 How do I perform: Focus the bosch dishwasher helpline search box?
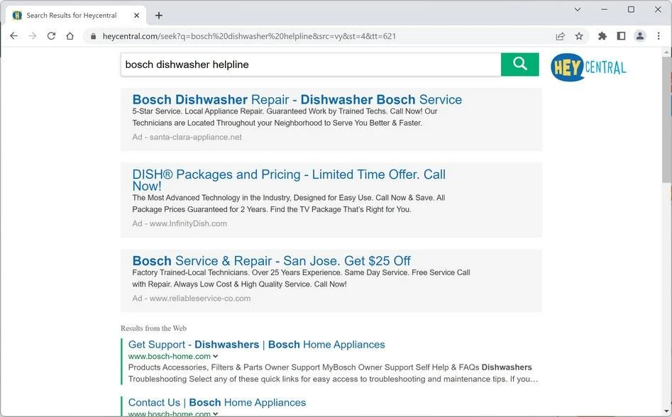click(x=311, y=65)
